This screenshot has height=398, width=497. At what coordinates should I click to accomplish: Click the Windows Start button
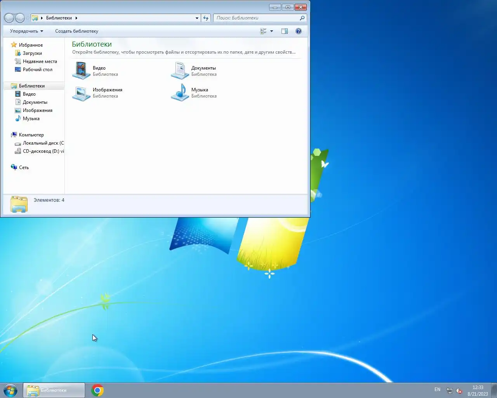click(10, 390)
